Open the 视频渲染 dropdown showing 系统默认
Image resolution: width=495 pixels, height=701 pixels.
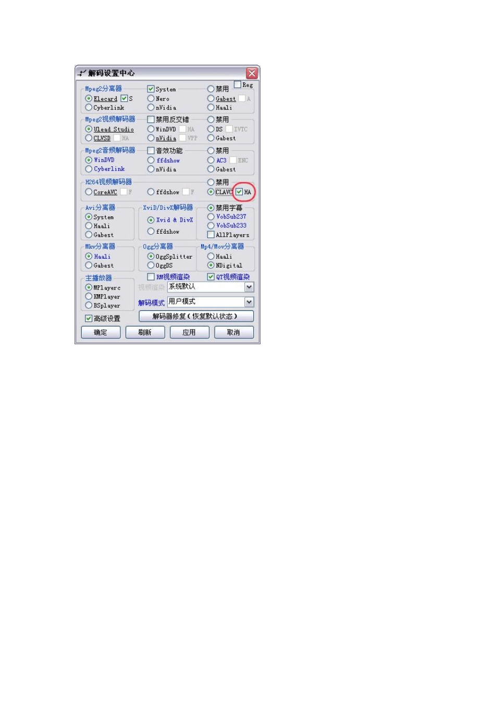coord(211,287)
